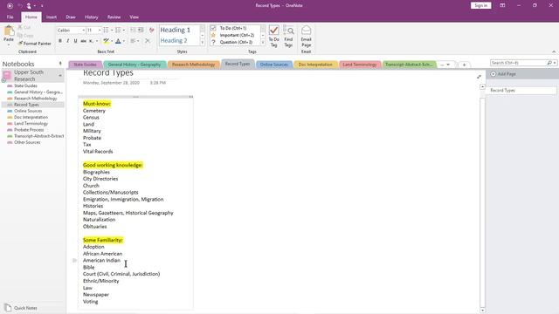Open the font size dropdown
The image size is (559, 314).
click(100, 31)
